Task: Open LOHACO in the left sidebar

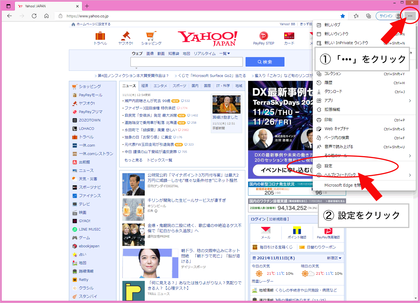Action: [x=87, y=129]
